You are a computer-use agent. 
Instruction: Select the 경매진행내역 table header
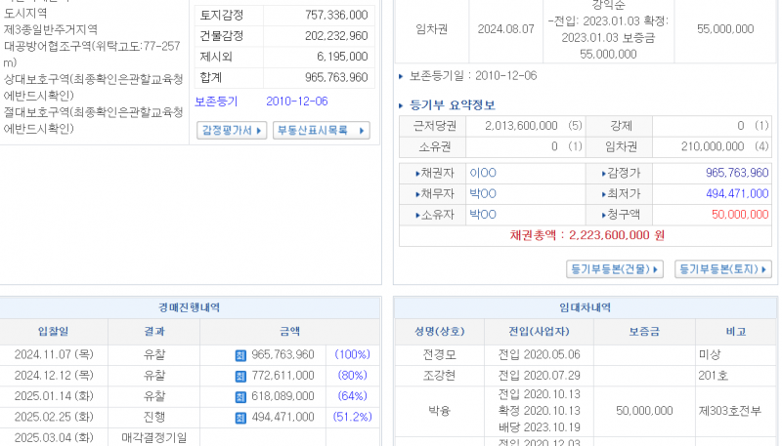tap(190, 306)
